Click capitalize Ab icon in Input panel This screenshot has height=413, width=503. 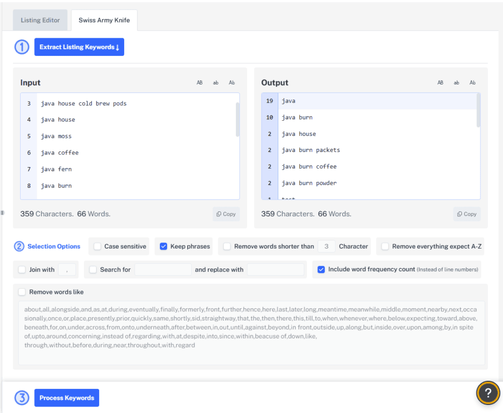pyautogui.click(x=232, y=82)
